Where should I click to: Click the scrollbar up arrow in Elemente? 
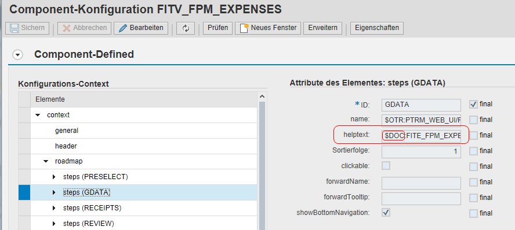pyautogui.click(x=262, y=97)
